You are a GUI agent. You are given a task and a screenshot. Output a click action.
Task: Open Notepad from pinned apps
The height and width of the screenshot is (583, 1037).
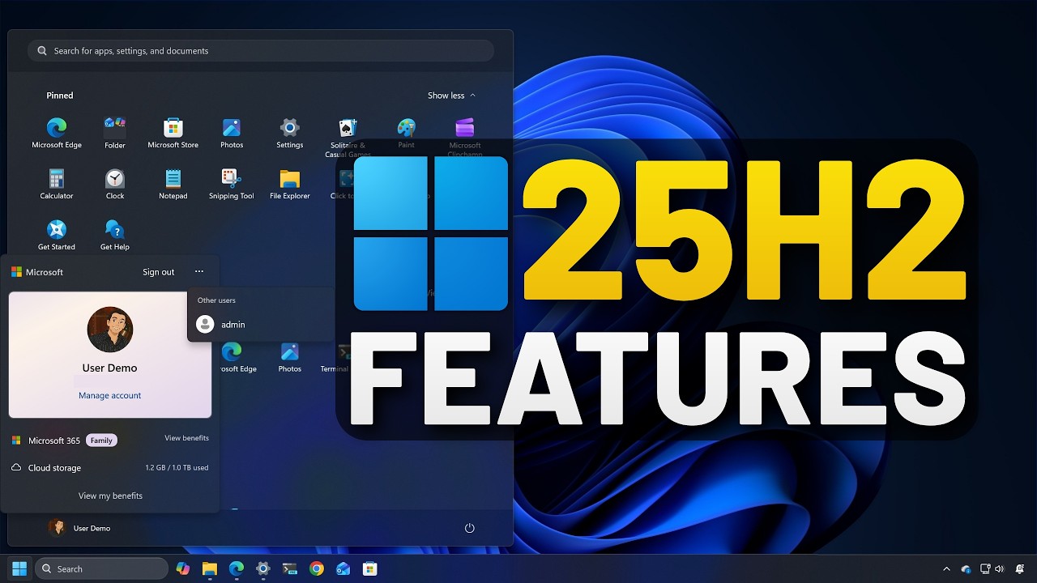coord(173,185)
